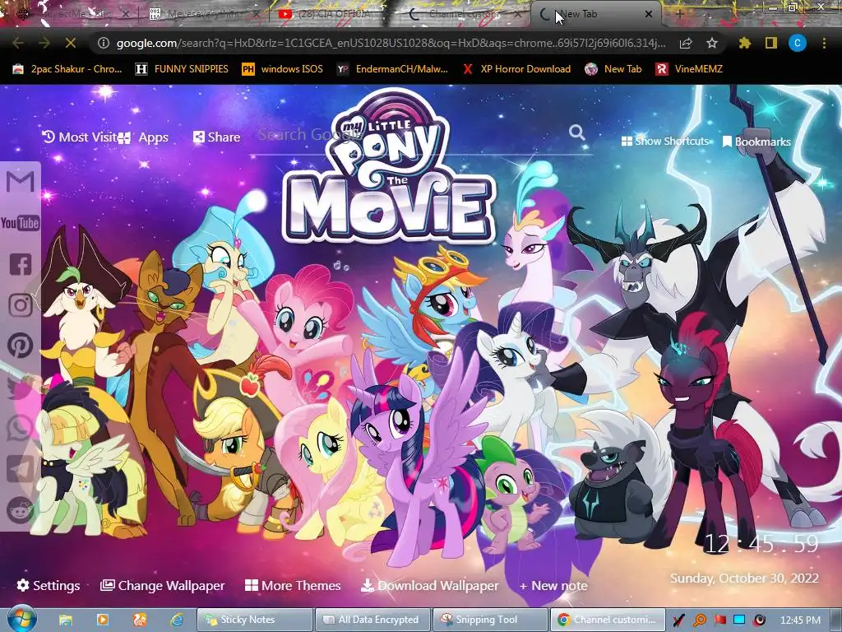Click the volume speaker tray icon
This screenshot has width=842, height=632.
(x=759, y=620)
